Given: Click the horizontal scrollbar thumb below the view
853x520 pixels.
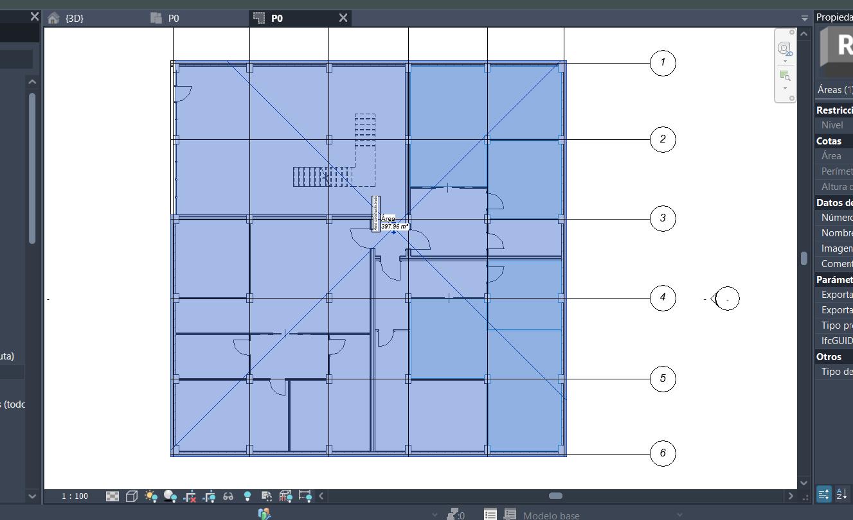Looking at the screenshot, I should pyautogui.click(x=555, y=496).
